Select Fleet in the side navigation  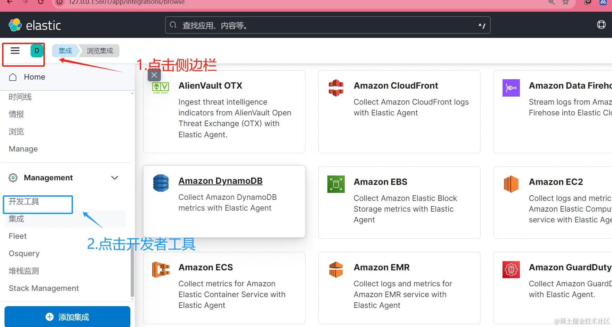tap(18, 236)
